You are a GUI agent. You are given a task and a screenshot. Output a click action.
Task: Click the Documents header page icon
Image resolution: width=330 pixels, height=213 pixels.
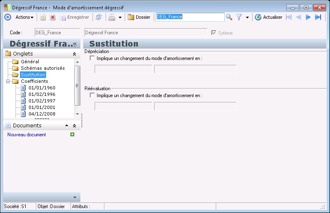click(x=8, y=125)
